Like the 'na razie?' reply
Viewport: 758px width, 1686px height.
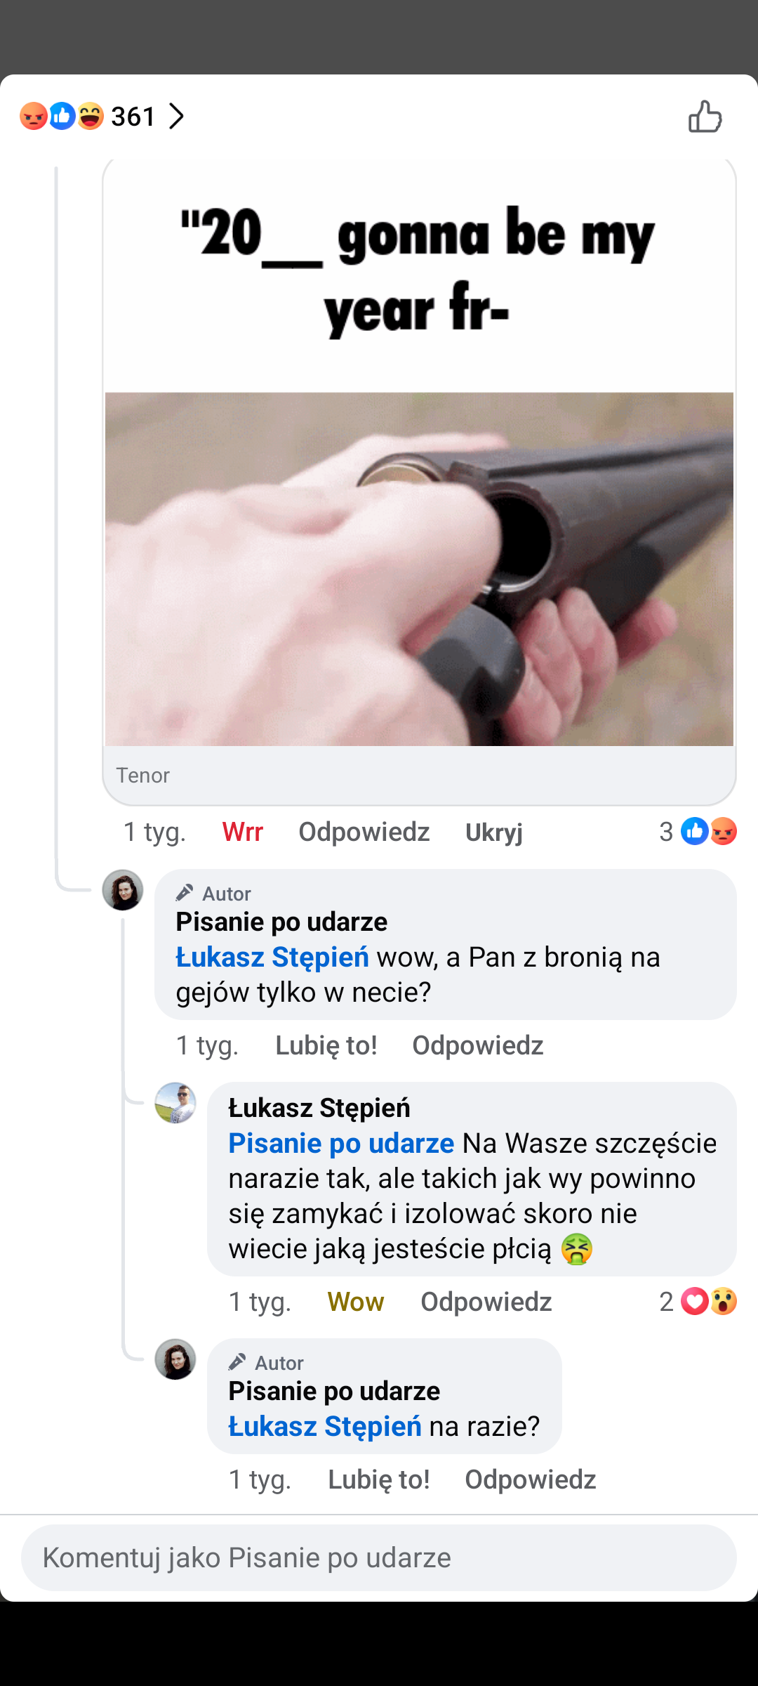click(x=378, y=1479)
